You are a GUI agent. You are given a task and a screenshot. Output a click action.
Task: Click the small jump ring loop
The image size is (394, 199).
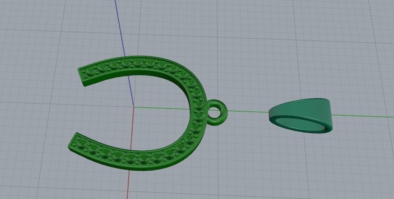click(217, 113)
